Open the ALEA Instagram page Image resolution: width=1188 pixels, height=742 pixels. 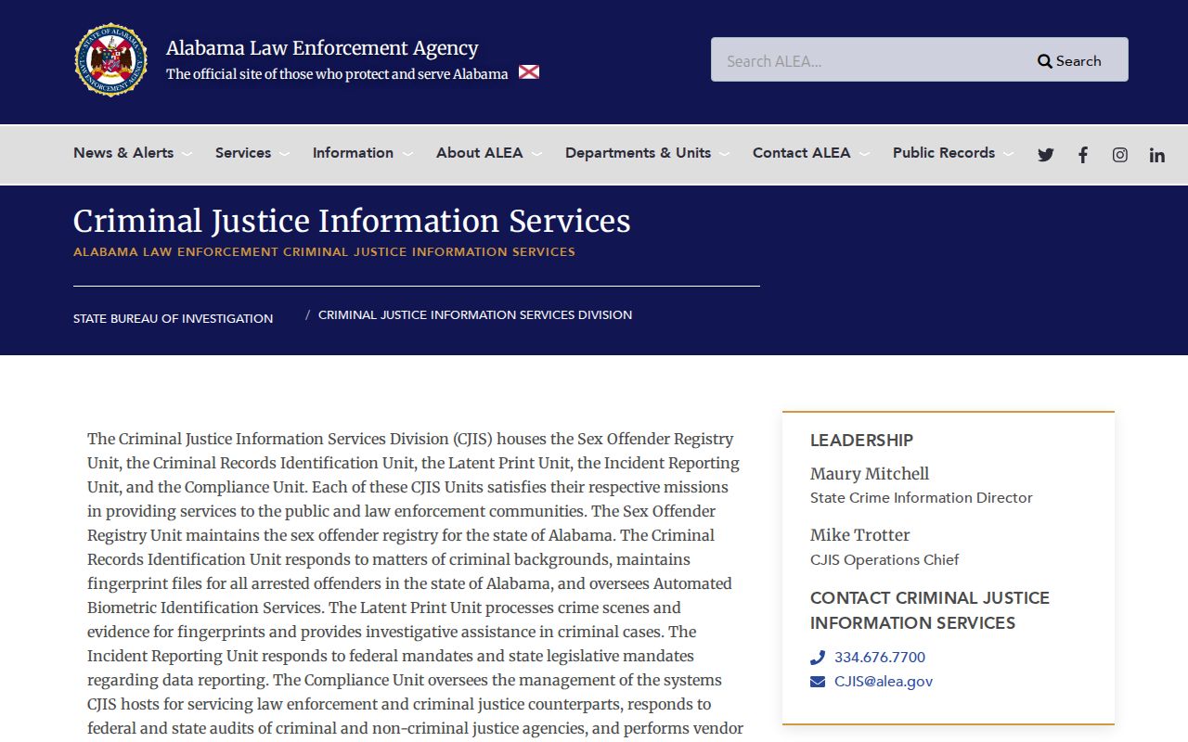1120,155
